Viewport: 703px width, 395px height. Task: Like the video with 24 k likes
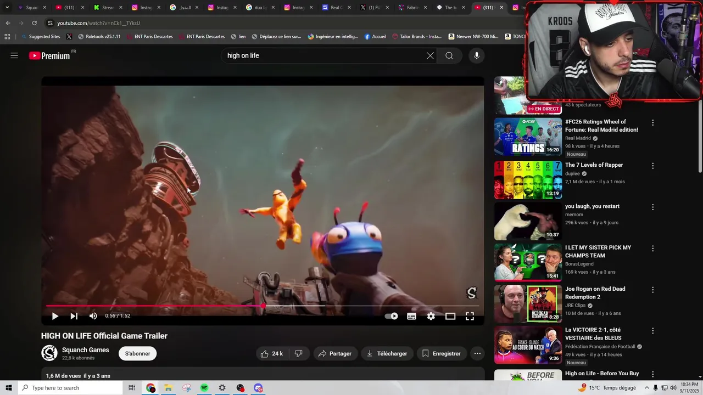271,354
